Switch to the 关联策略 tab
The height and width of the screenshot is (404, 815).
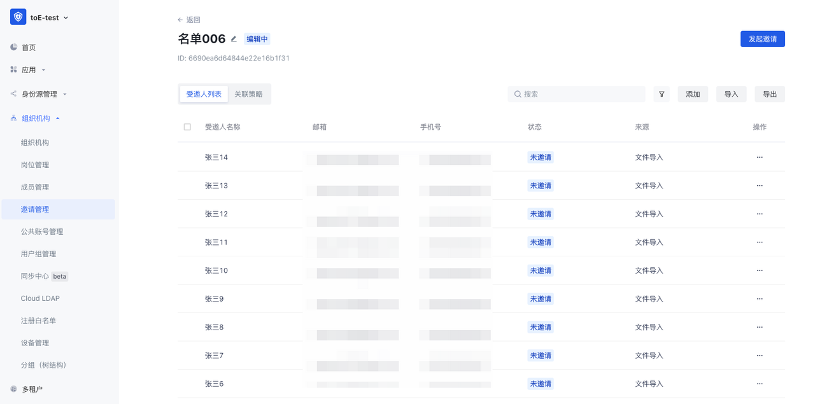pyautogui.click(x=248, y=94)
